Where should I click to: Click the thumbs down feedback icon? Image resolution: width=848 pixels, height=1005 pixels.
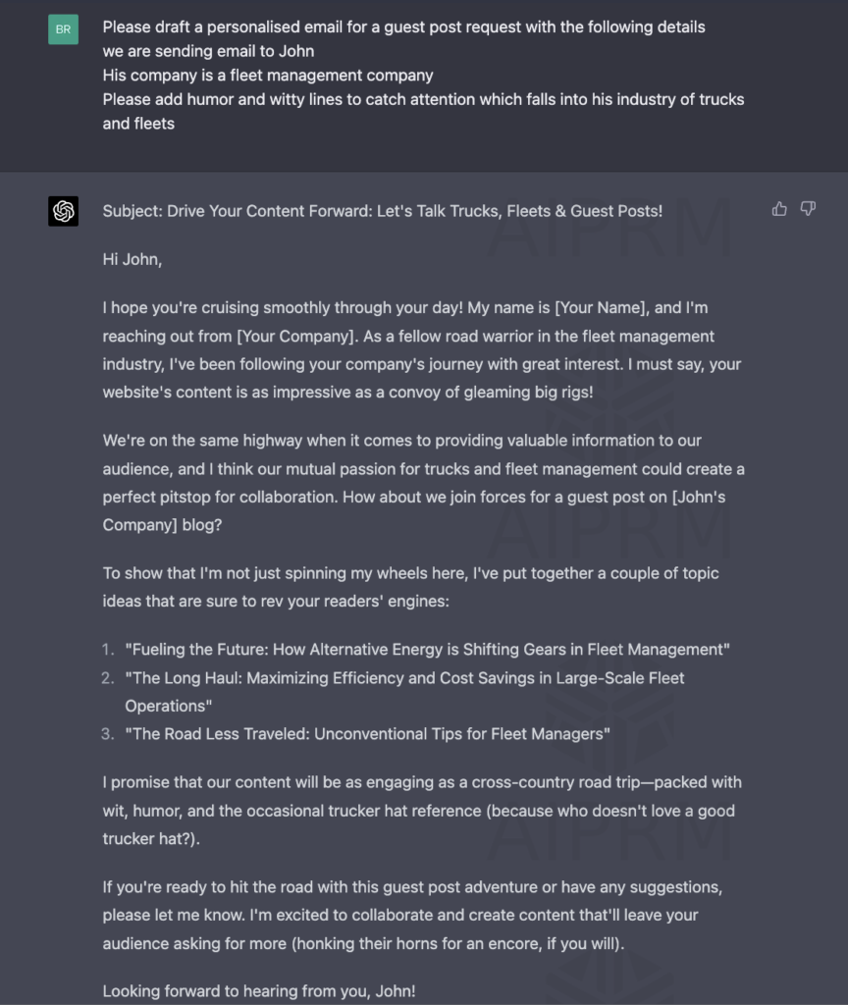808,209
